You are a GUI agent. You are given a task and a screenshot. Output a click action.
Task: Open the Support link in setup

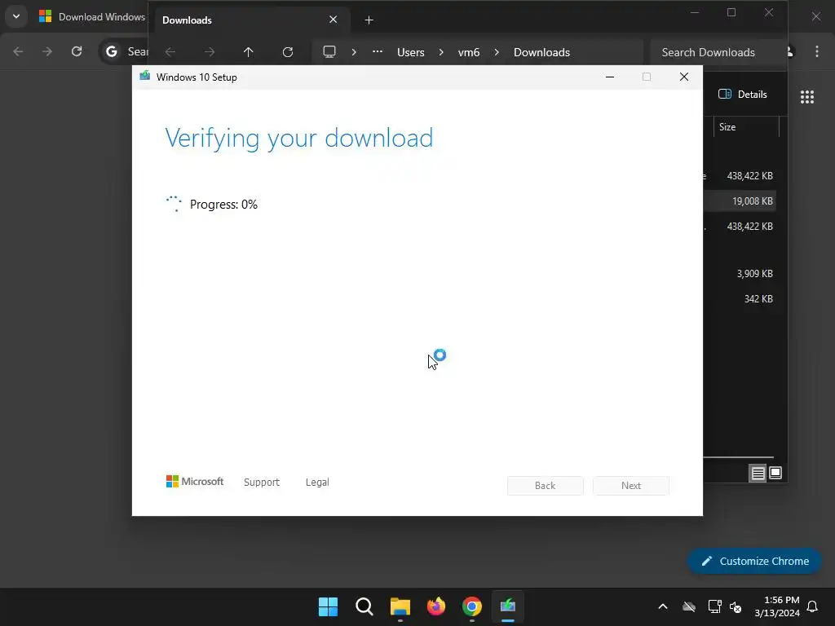click(x=262, y=483)
